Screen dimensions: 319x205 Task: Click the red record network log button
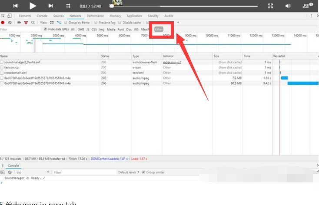click(3, 23)
